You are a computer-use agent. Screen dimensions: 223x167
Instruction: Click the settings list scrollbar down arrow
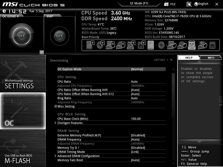pyautogui.click(x=173, y=164)
